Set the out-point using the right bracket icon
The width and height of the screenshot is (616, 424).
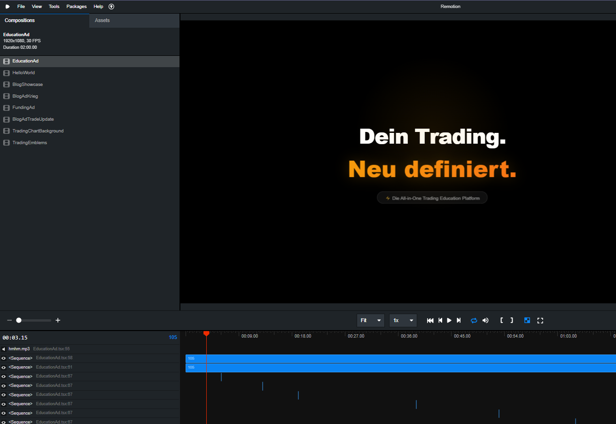coord(512,320)
